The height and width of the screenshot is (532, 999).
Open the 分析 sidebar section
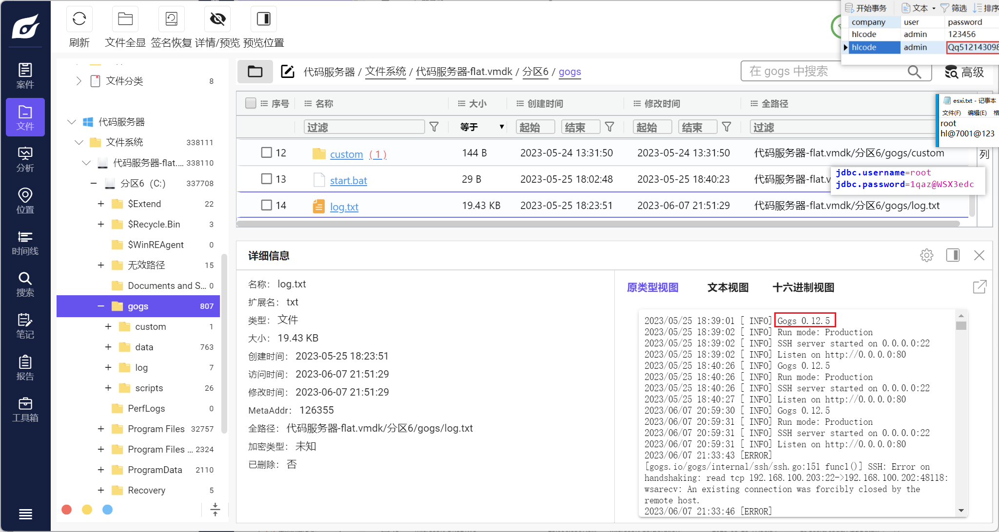coord(25,159)
